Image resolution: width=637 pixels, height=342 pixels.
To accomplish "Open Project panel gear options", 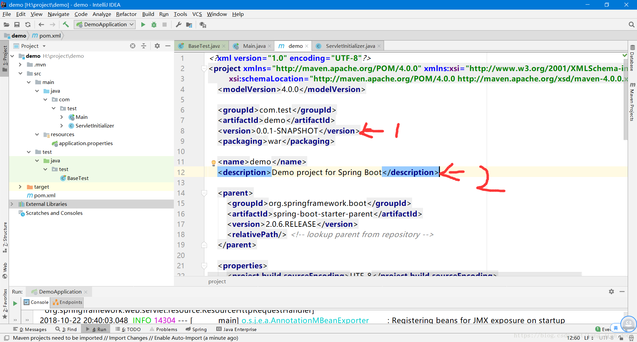I will point(157,46).
